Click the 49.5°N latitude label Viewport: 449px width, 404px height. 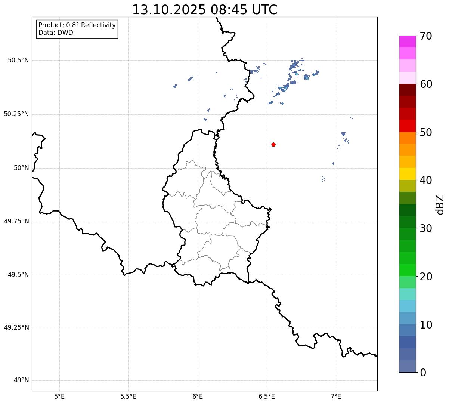[18, 275]
